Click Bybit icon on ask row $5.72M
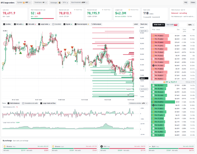Viewport: 197px width, 154px height. click(153, 59)
